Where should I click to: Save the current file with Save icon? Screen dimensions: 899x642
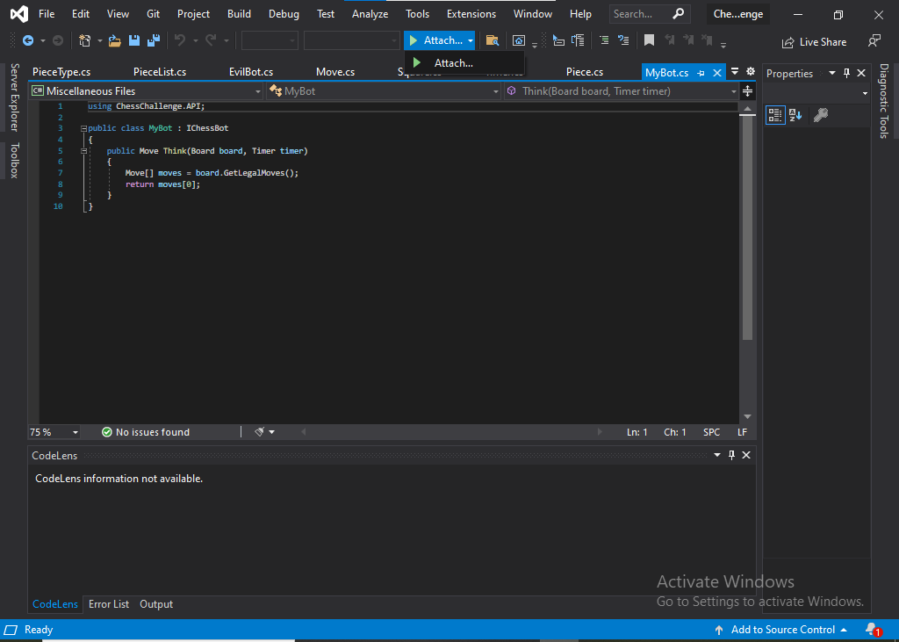tap(134, 40)
